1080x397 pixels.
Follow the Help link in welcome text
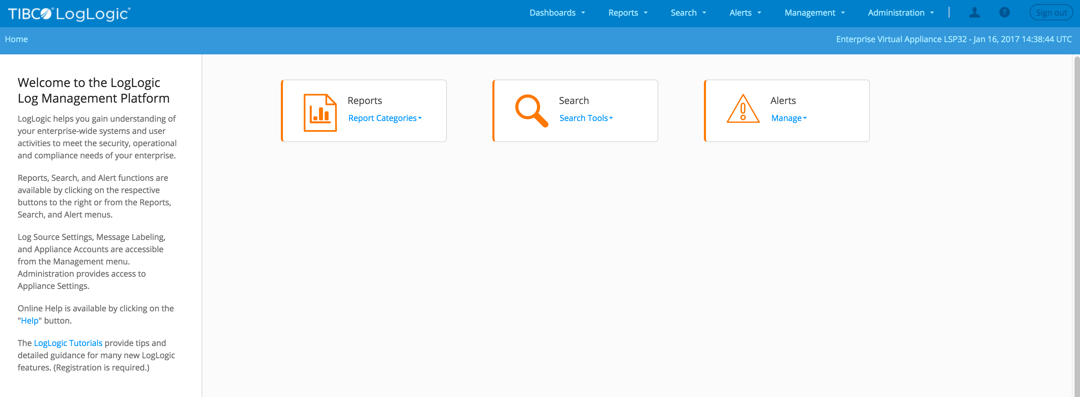click(29, 321)
